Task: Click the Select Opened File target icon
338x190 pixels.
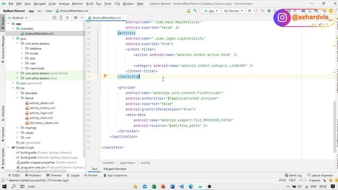Action: coord(54,17)
